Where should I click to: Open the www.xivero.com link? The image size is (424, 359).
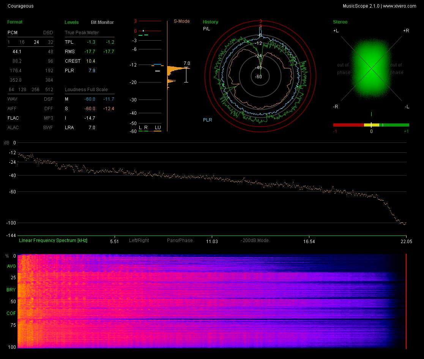399,6
